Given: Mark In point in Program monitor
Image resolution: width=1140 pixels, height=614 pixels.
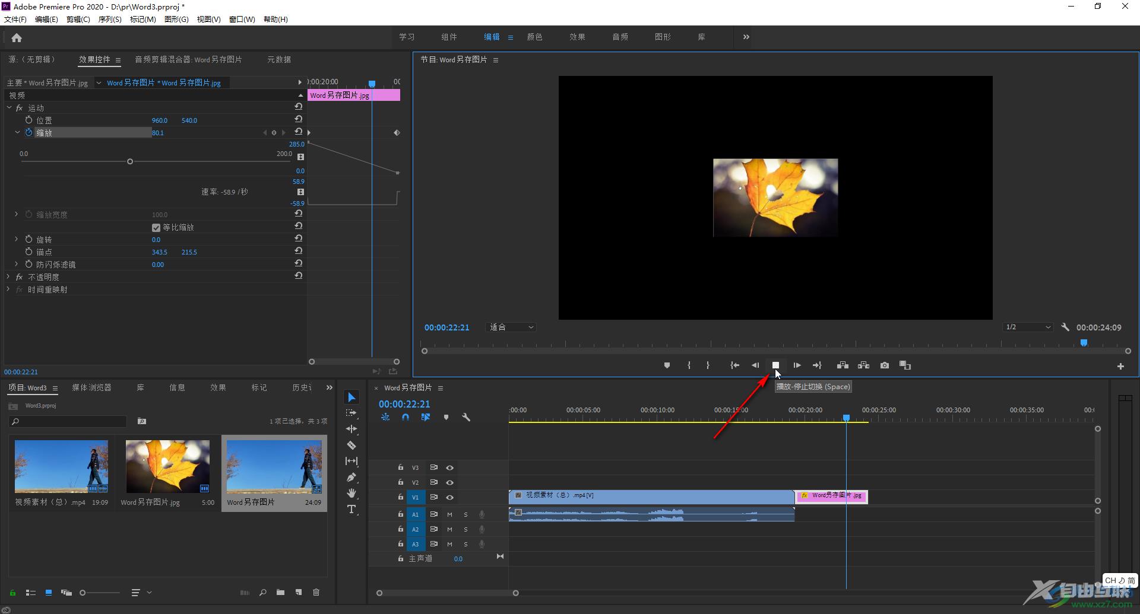Looking at the screenshot, I should 689,365.
